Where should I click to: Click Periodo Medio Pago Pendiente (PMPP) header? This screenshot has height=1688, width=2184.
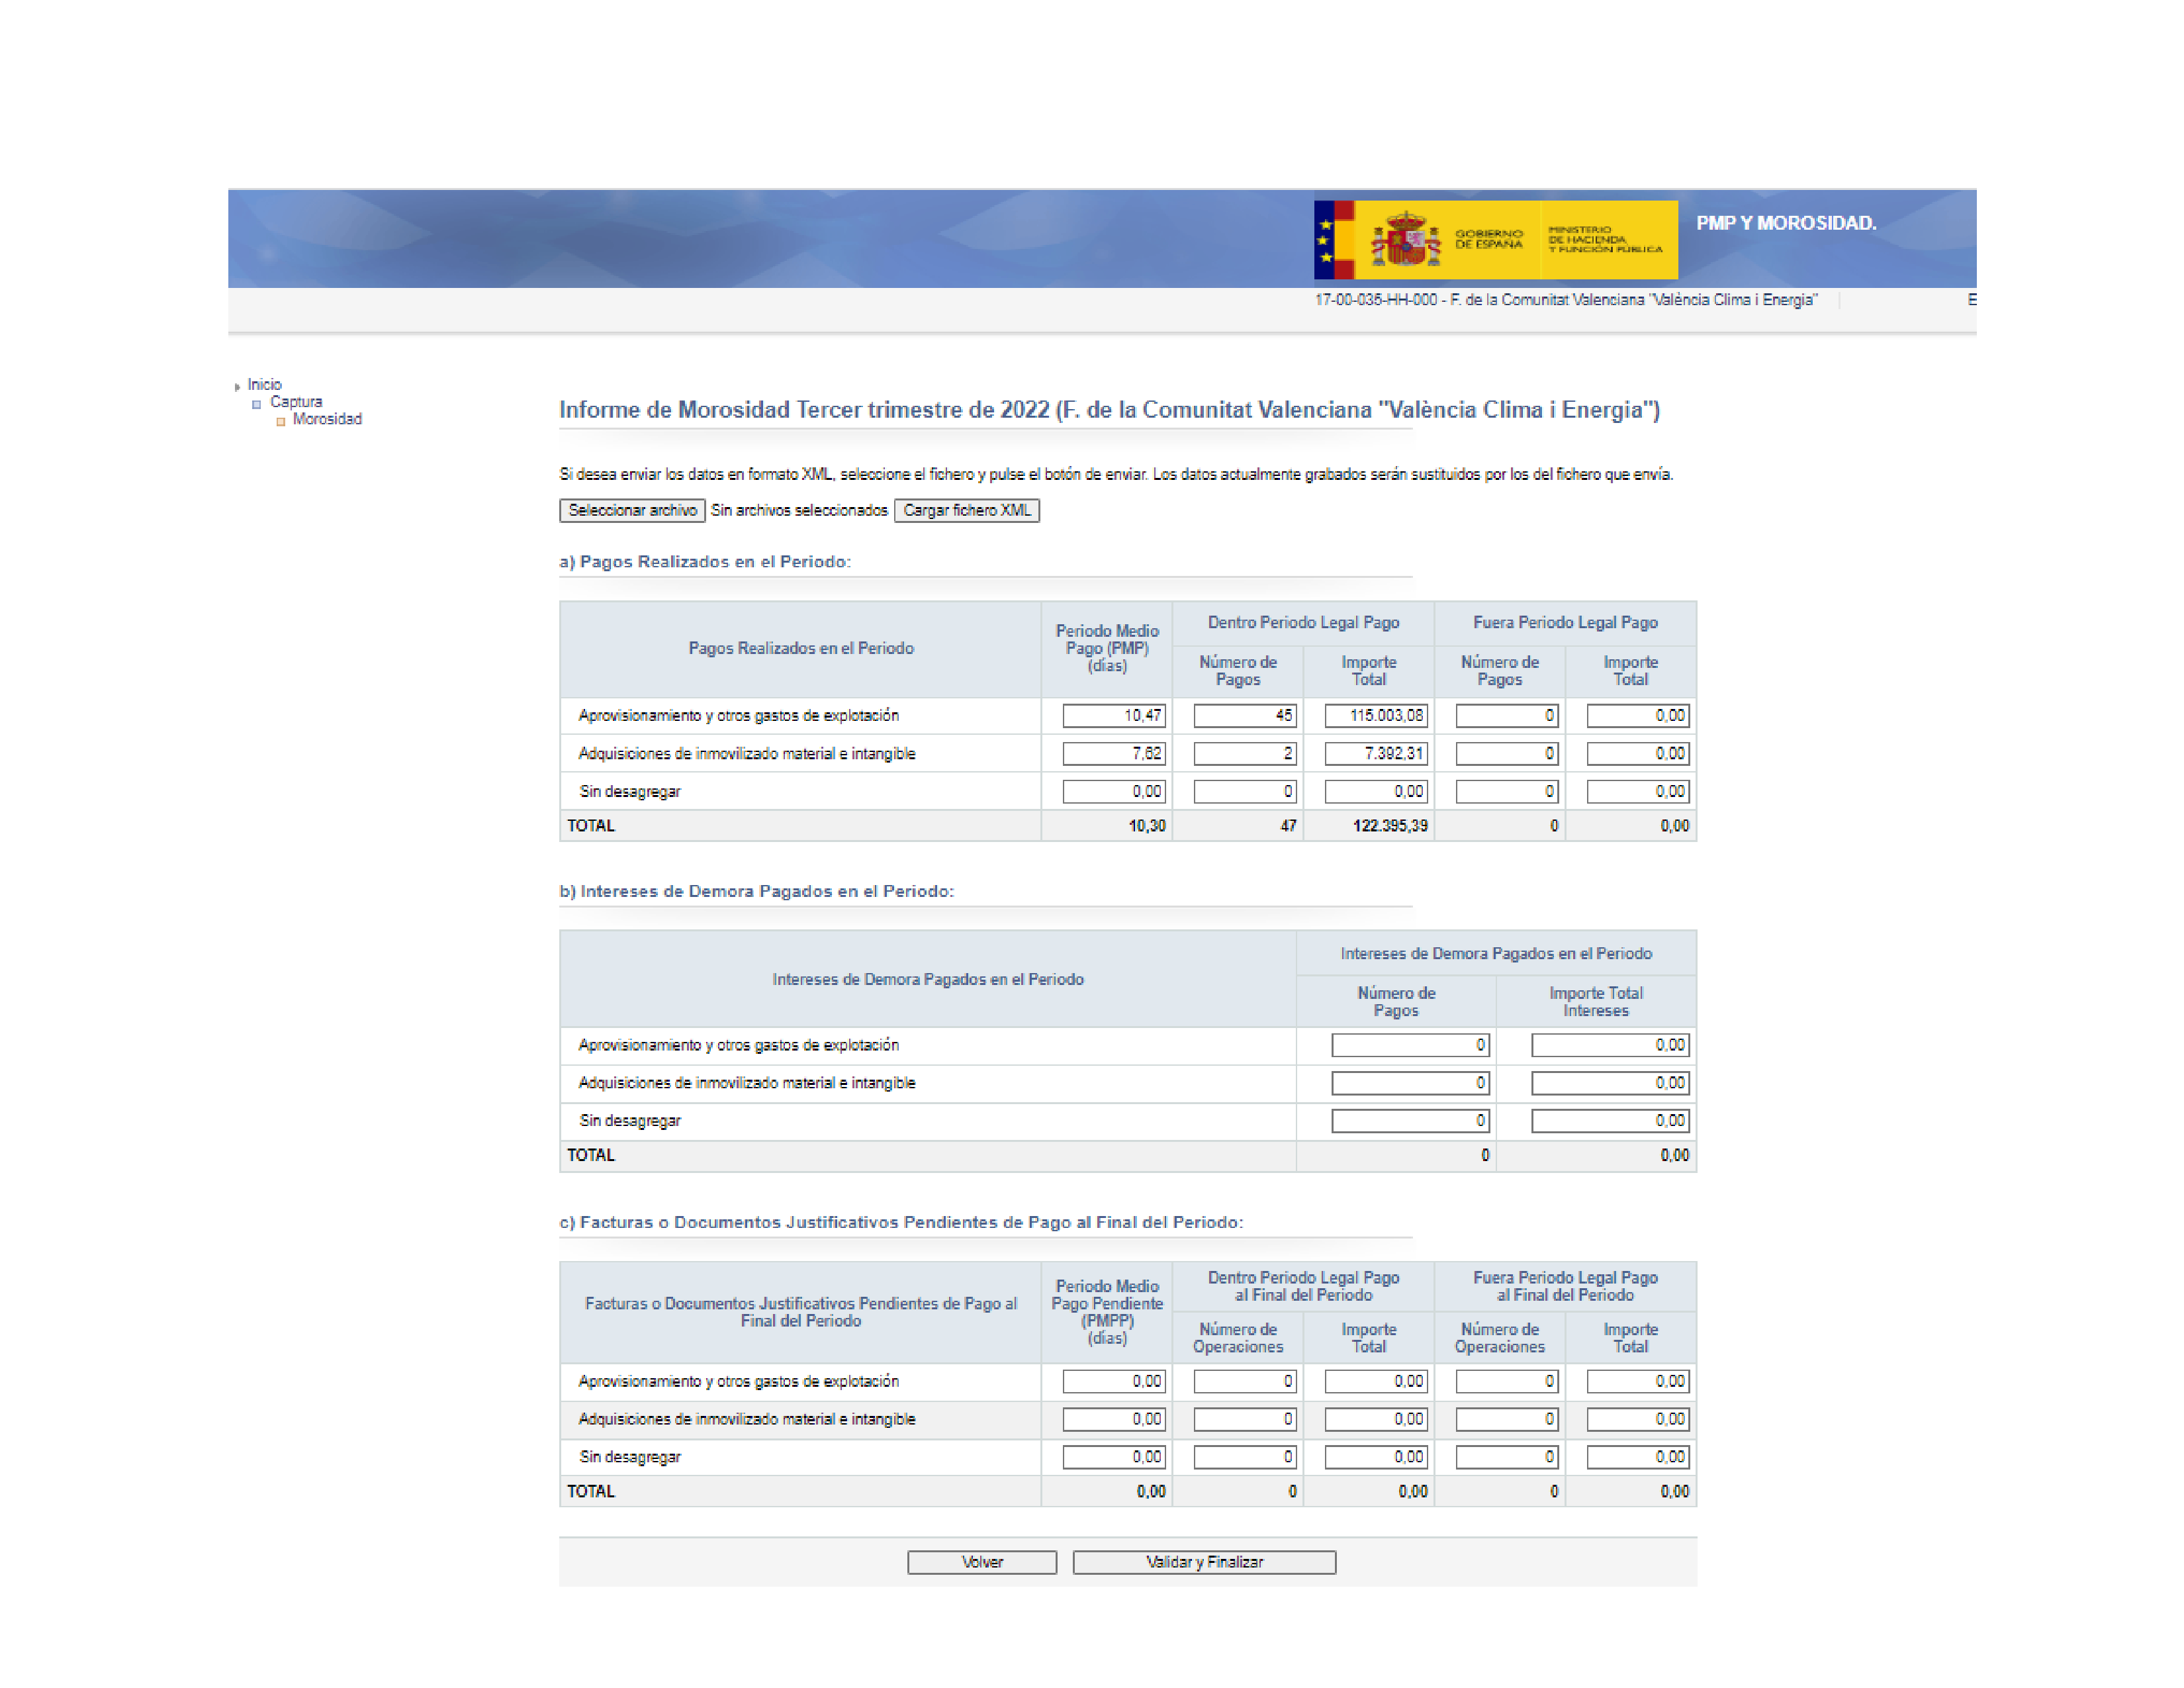pyautogui.click(x=1107, y=1312)
